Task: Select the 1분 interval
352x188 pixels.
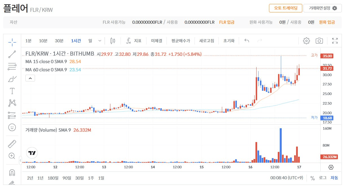Action: pyautogui.click(x=28, y=41)
